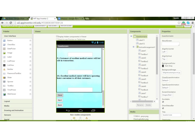Click the Add Screen button
This screenshot has height=138, width=195.
(53, 26)
